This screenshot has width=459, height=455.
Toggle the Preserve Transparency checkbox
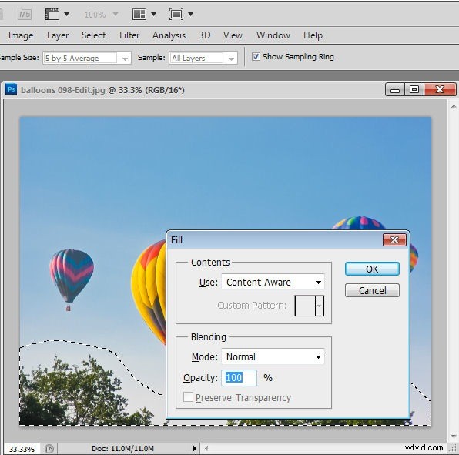(188, 397)
